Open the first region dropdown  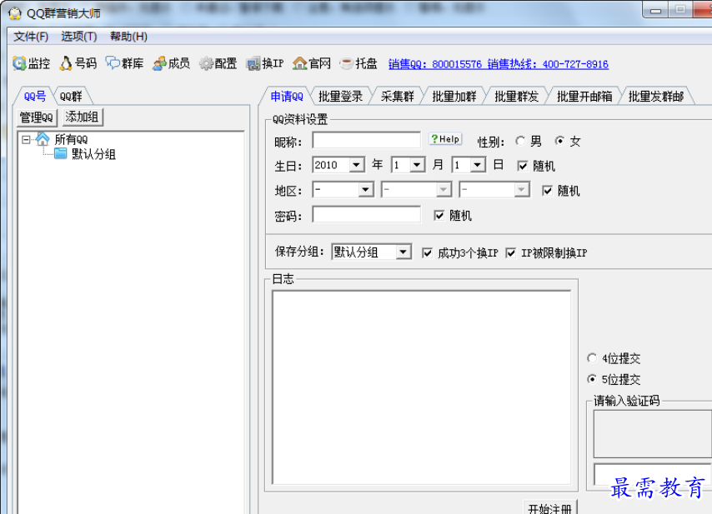365,190
